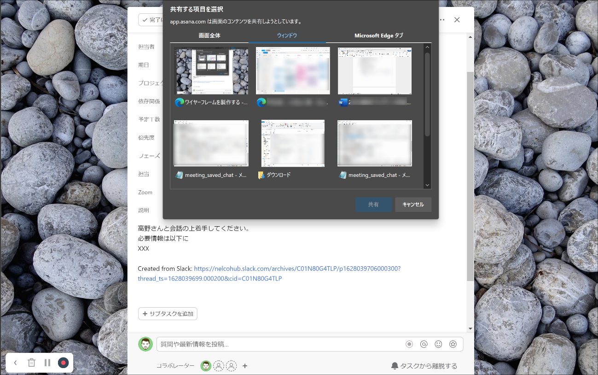Switch to the 画面全体 tab
This screenshot has height=375, width=598.
click(209, 35)
